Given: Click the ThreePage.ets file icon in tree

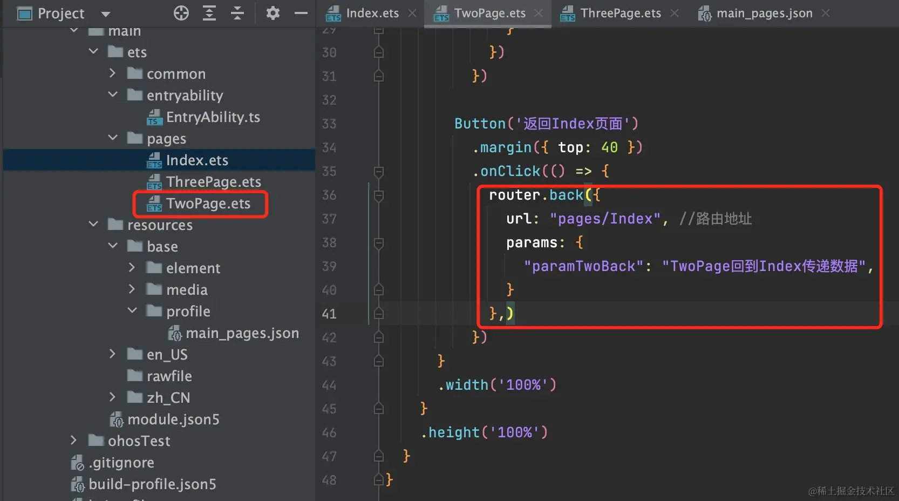Looking at the screenshot, I should 155,182.
